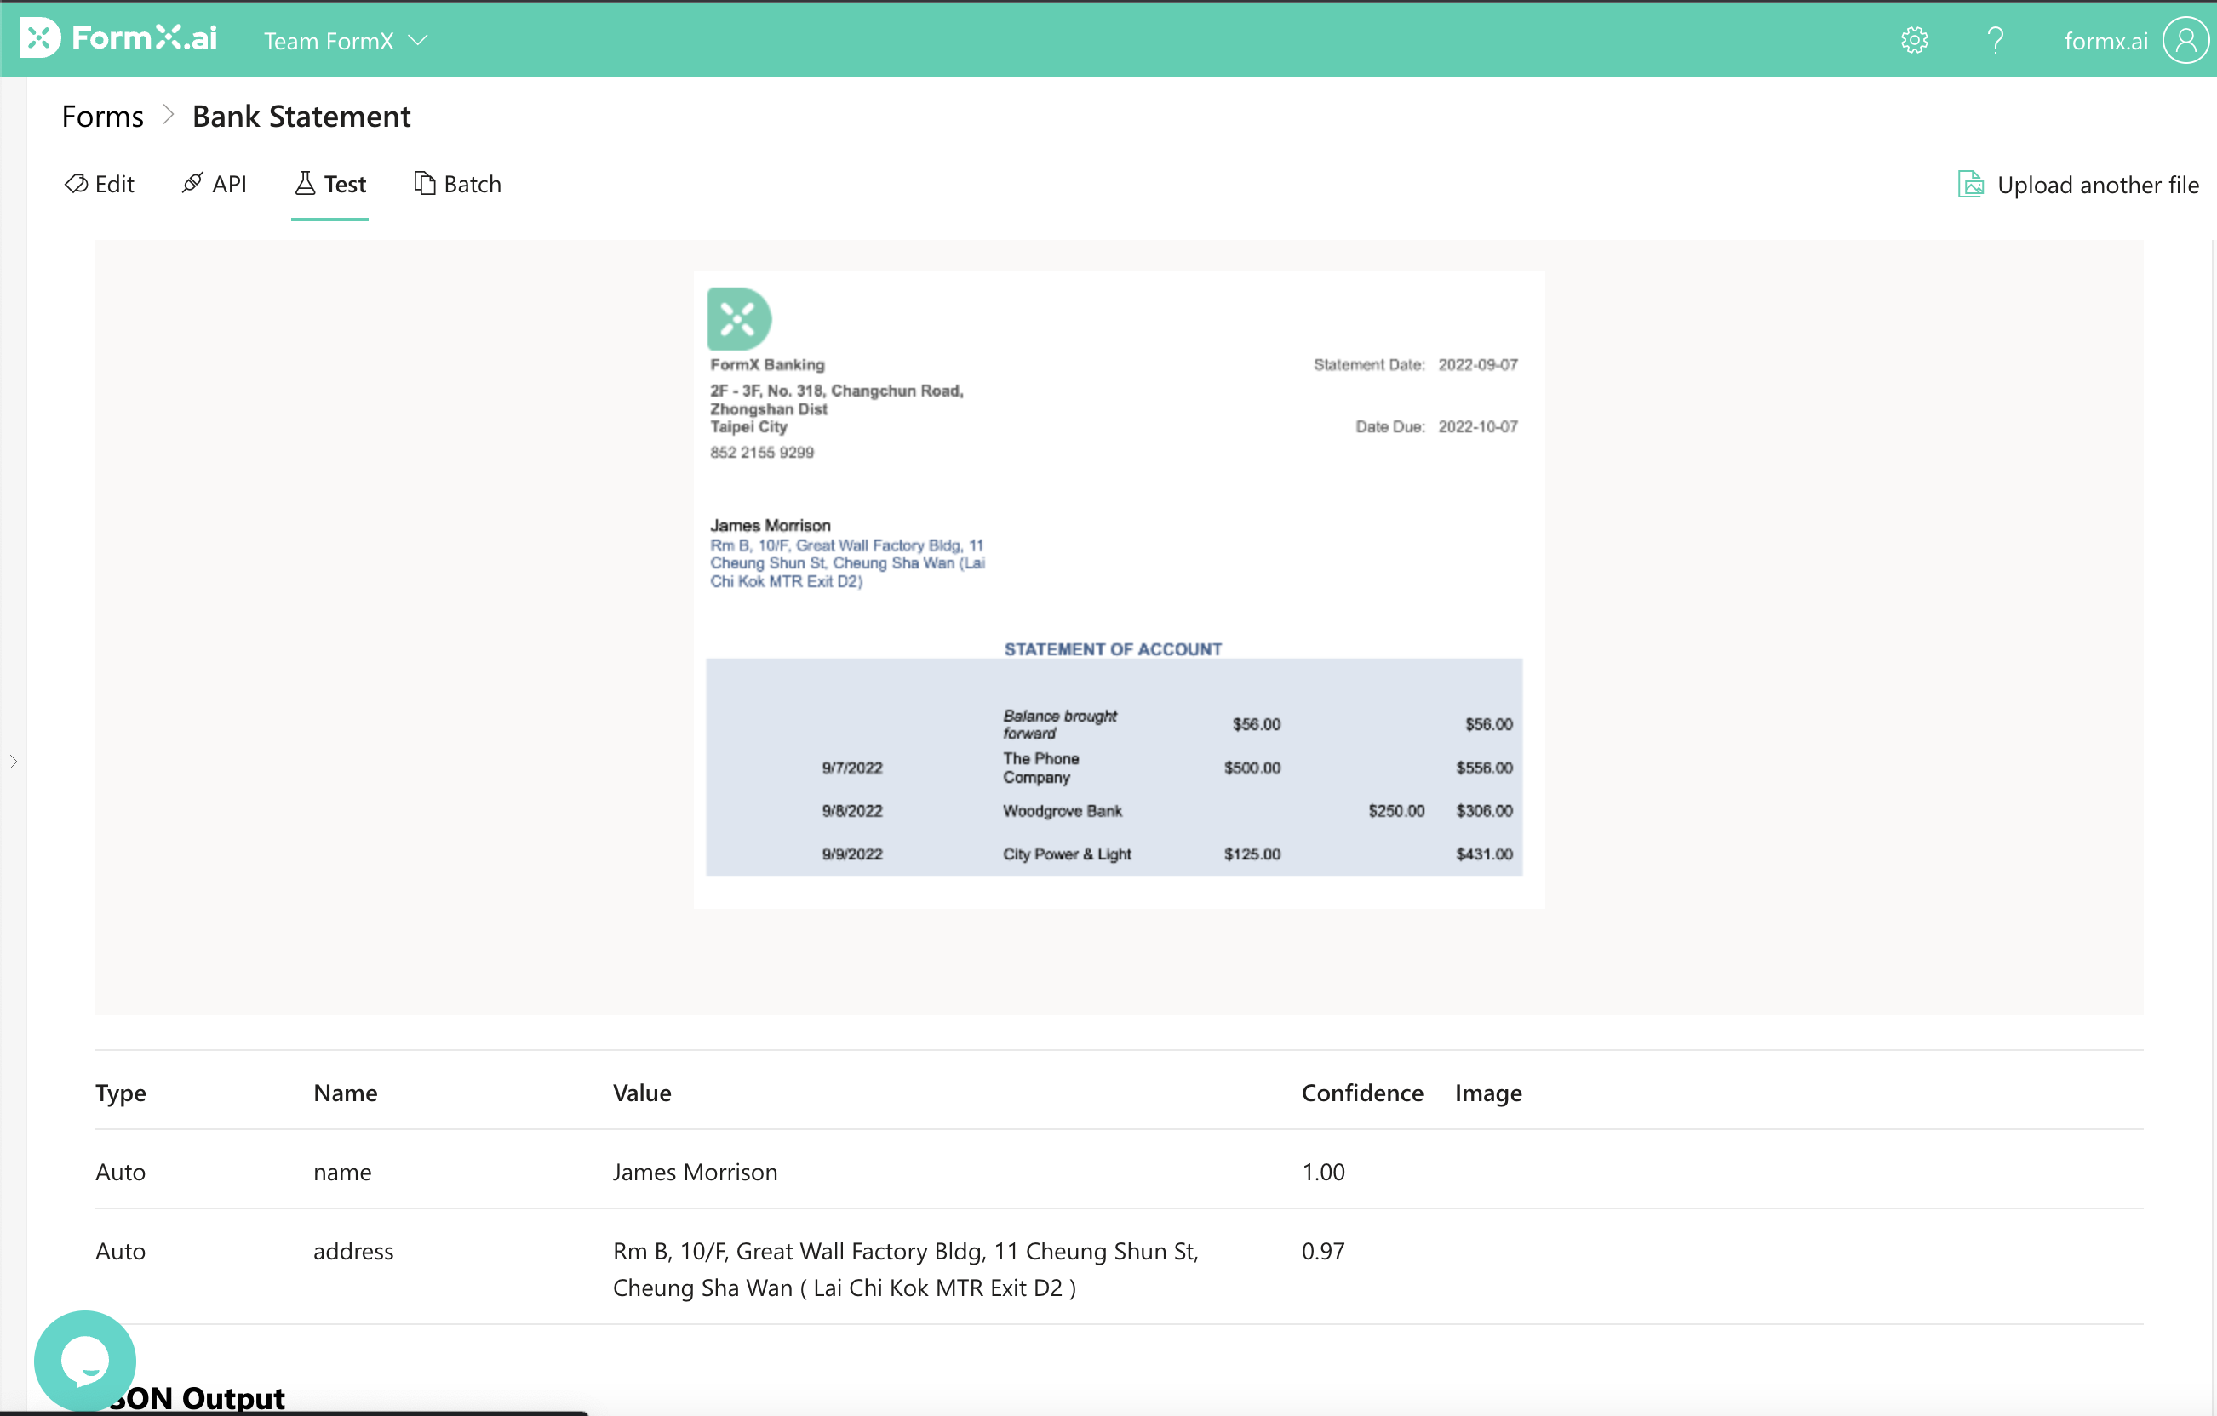Click the Edit tag icon
Screen dimensions: 2217x1416
77,184
